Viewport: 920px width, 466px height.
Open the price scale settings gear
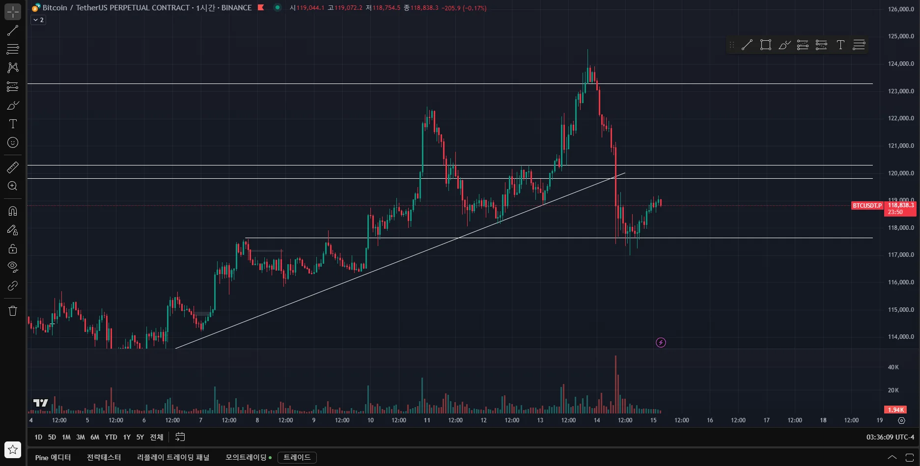(901, 420)
